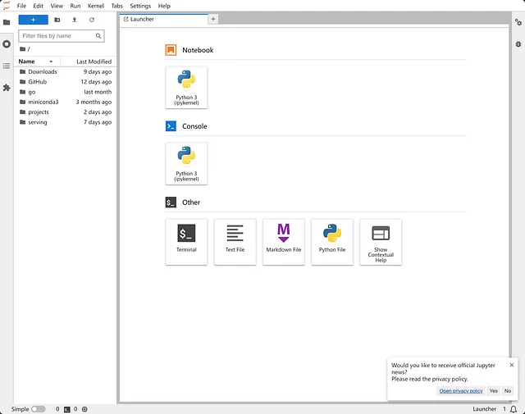The width and height of the screenshot is (525, 414).
Task: Select the Downloads folder
Action: [66, 71]
